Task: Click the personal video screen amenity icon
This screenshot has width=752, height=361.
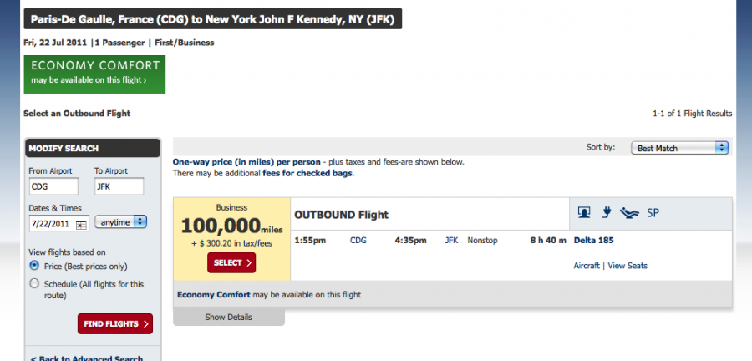Action: coord(584,213)
